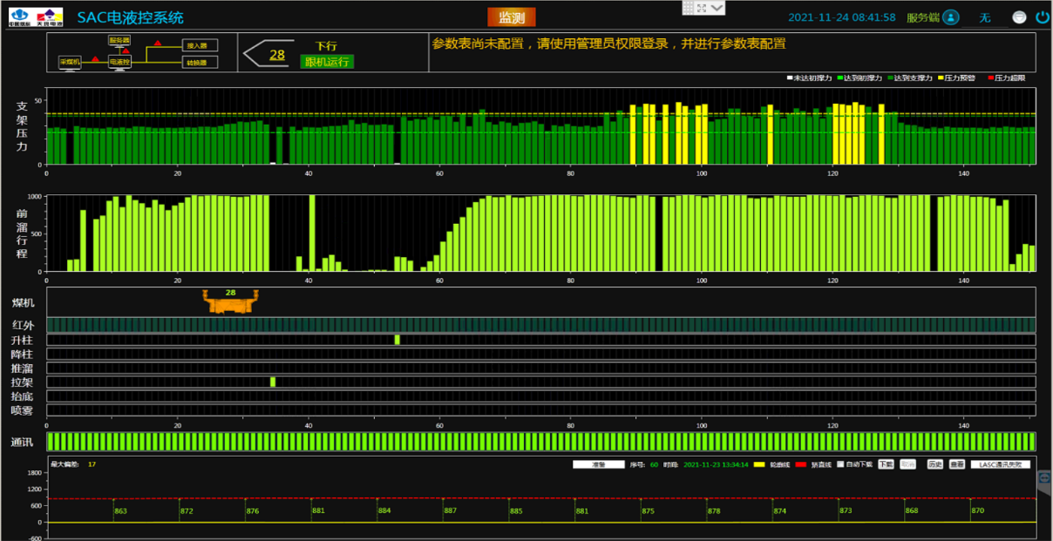
Task: Click the red 矫直线 color swatch
Action: [800, 464]
